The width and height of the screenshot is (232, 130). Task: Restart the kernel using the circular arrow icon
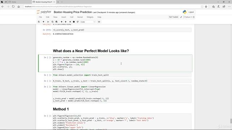click(x=78, y=22)
